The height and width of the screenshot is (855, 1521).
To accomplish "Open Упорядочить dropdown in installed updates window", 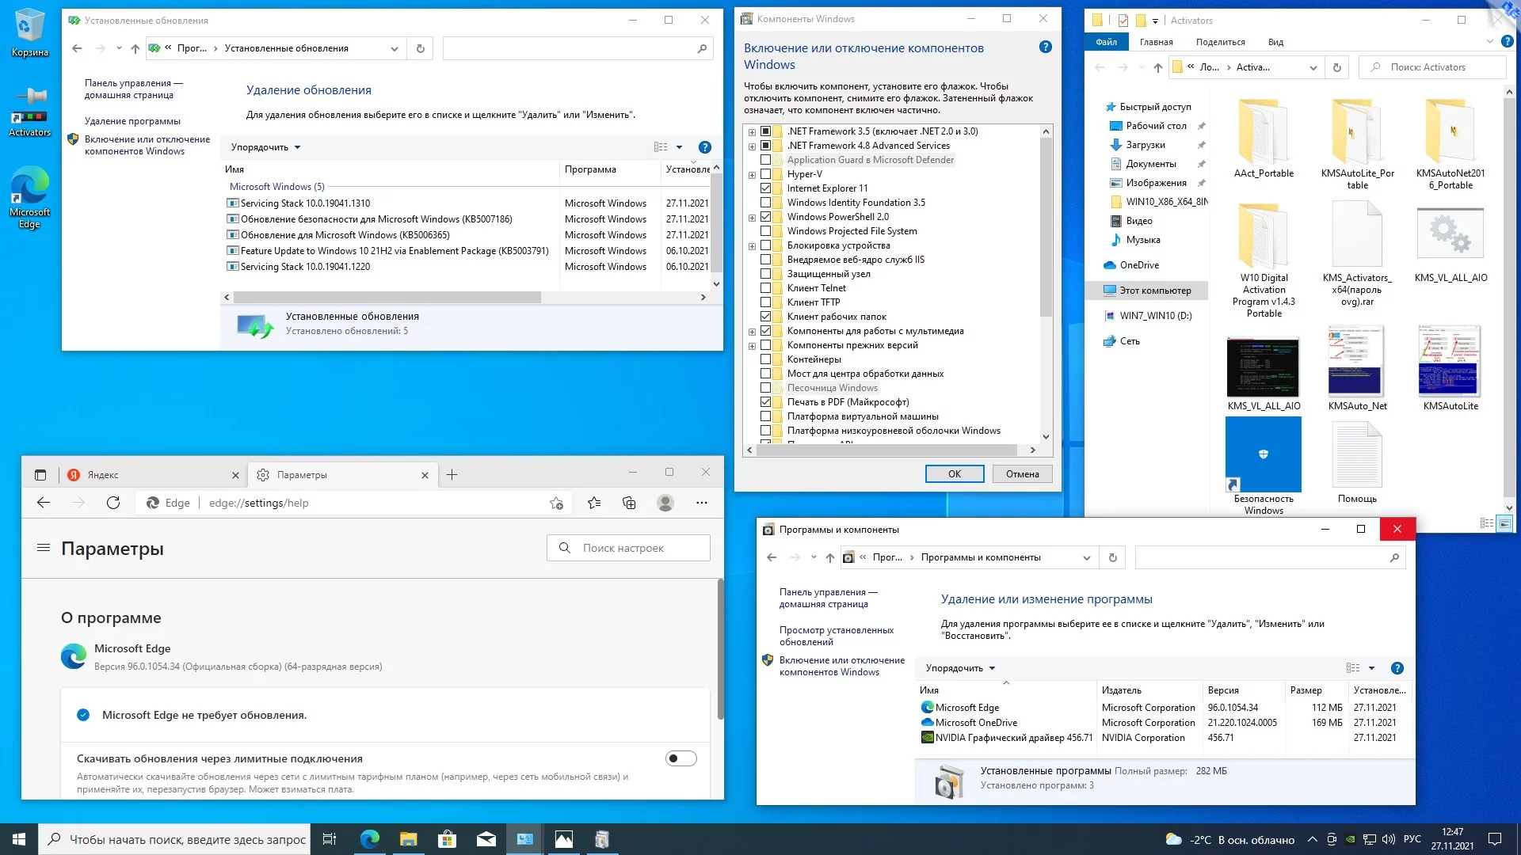I will (265, 147).
